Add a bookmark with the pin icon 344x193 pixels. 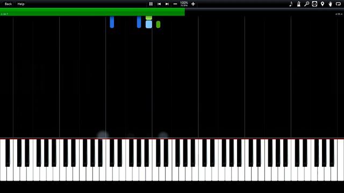point(322,4)
